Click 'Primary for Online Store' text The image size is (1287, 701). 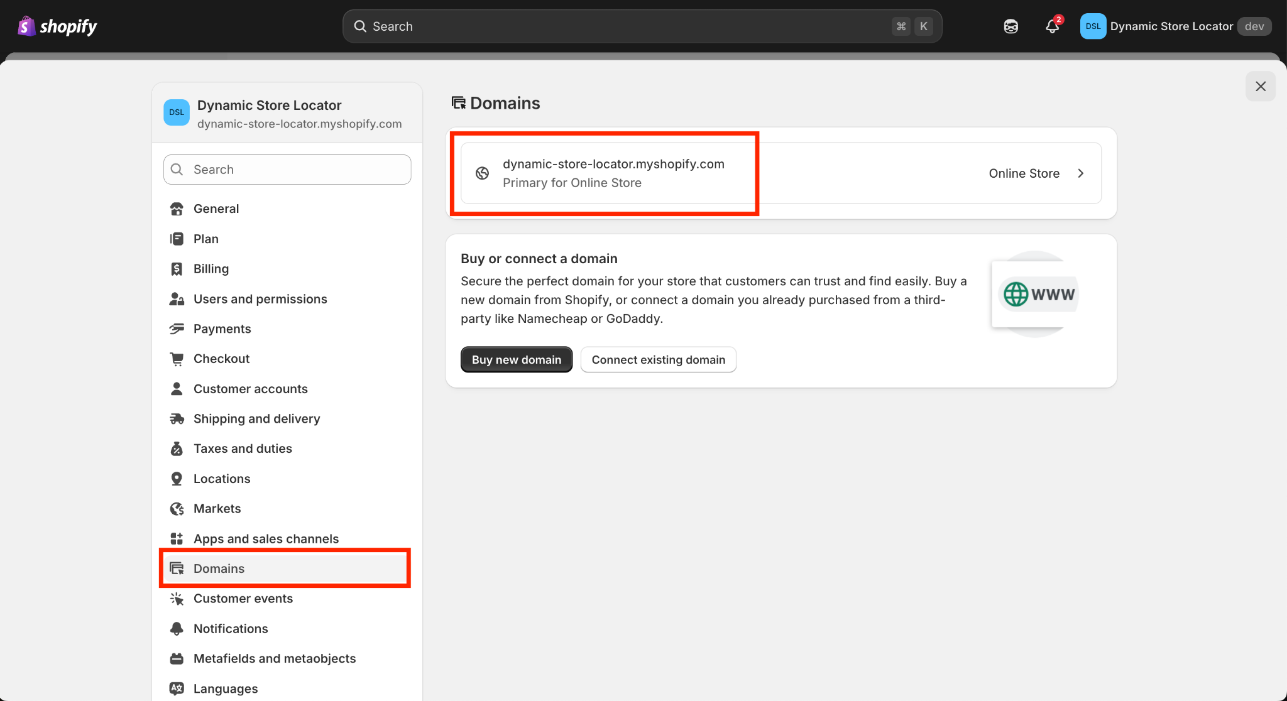coord(572,183)
